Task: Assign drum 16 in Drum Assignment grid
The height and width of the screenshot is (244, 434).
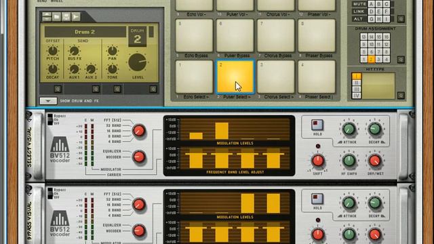Action: [x=387, y=37]
